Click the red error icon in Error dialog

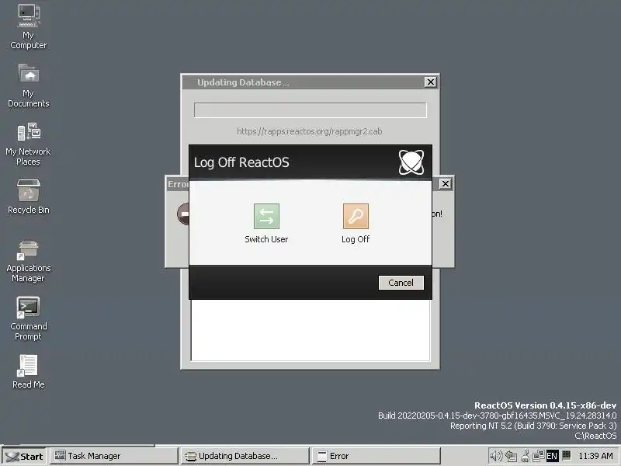click(x=183, y=214)
